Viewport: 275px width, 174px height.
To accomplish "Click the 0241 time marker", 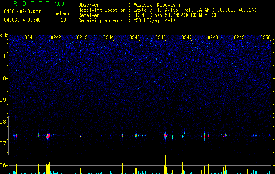I will [x=30, y=37].
